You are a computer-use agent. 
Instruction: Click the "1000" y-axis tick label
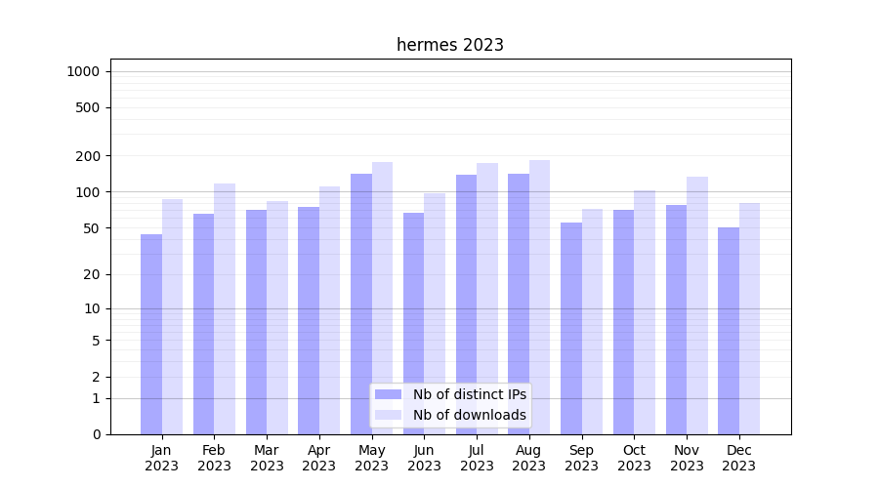click(x=83, y=71)
